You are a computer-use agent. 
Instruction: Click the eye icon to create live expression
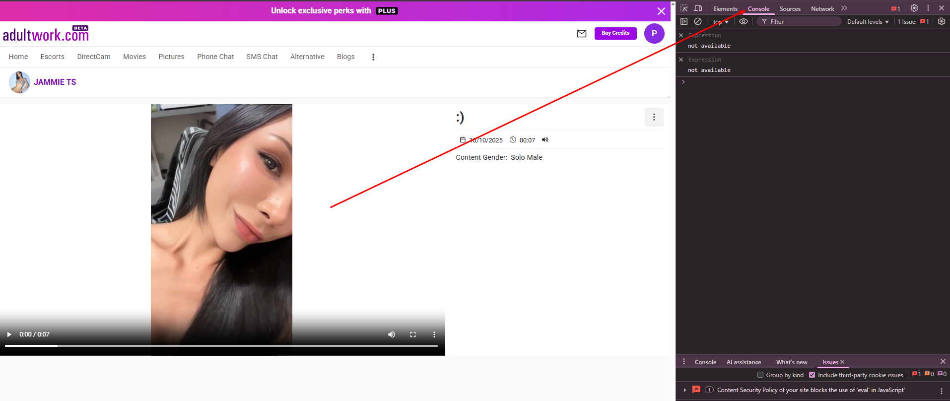pos(743,21)
